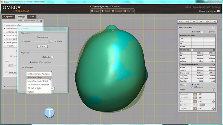Expand the Choose practitioner dropdown
The image size is (223, 125).
click(218, 11)
